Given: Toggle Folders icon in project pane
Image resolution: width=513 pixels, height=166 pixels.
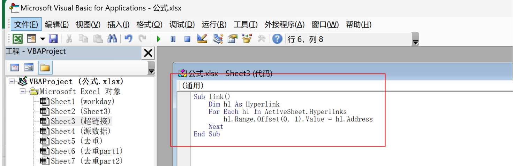Looking at the screenshot, I should coord(45,68).
